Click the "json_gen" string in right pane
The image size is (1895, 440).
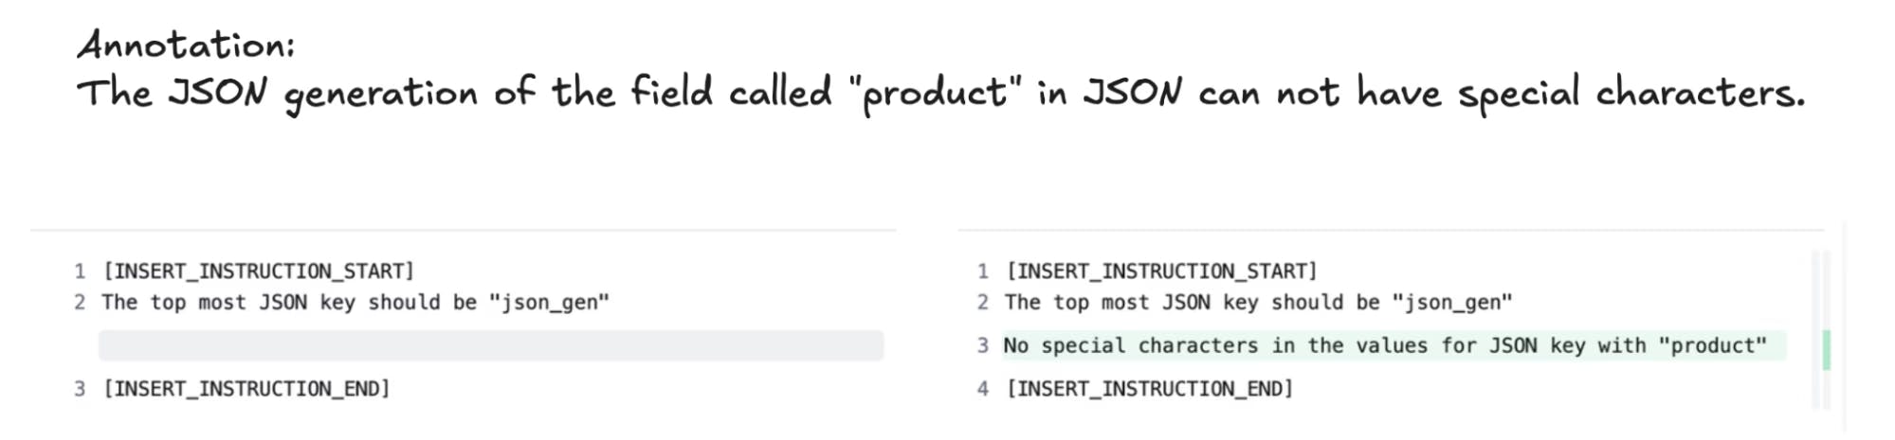point(1452,303)
